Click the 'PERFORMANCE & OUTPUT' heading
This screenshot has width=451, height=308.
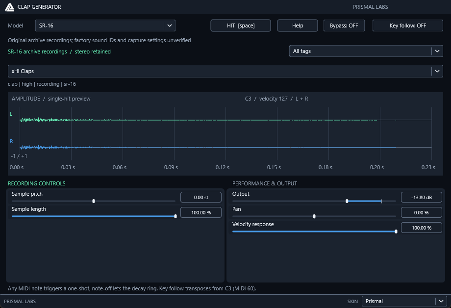coord(265,183)
